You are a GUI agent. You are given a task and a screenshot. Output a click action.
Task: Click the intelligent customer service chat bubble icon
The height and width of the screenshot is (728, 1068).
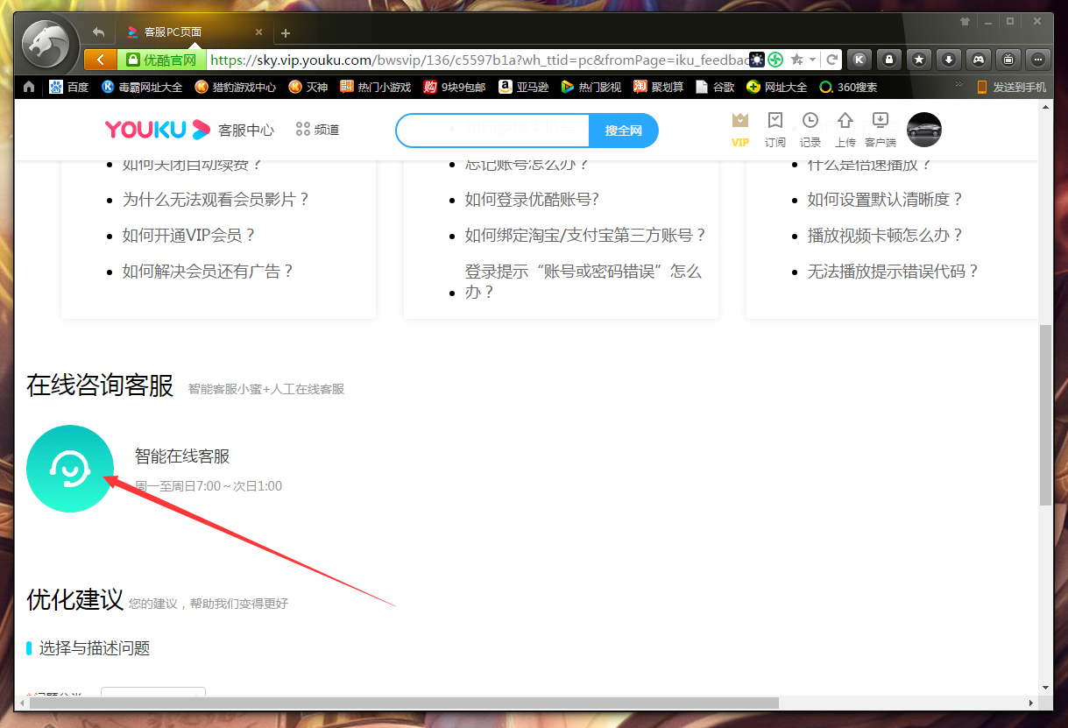click(x=70, y=469)
